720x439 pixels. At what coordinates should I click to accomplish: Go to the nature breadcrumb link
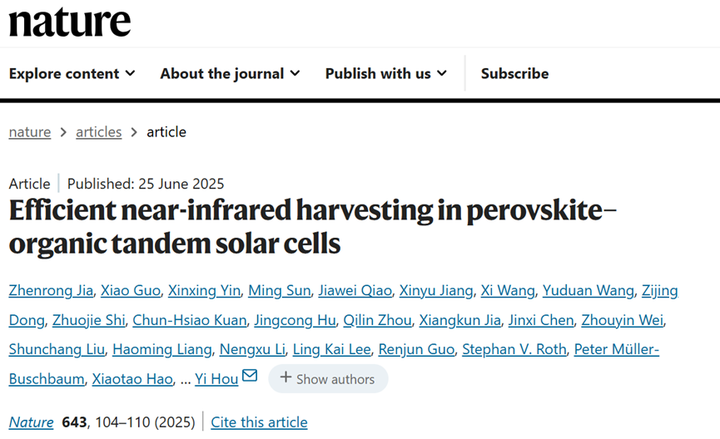30,131
